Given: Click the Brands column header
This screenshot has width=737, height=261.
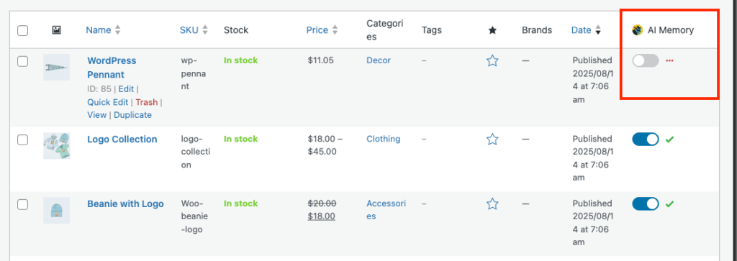Looking at the screenshot, I should pyautogui.click(x=537, y=30).
